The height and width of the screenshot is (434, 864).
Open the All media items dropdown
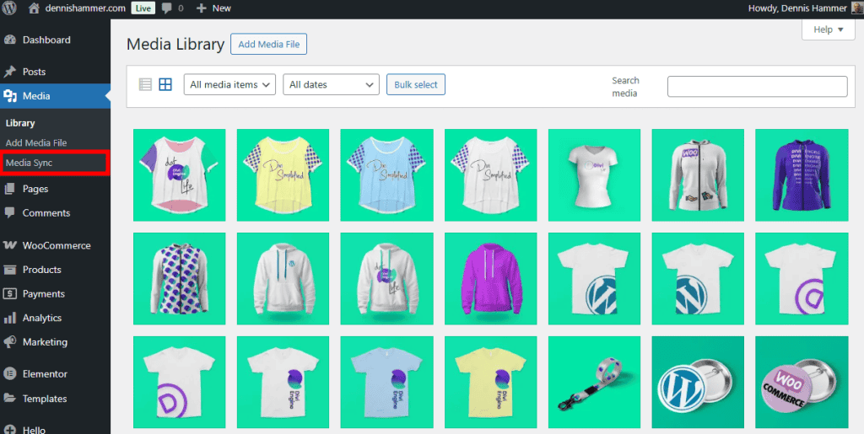229,85
